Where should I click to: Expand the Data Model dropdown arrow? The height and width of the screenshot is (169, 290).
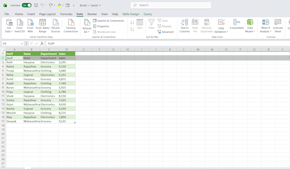coord(254,32)
